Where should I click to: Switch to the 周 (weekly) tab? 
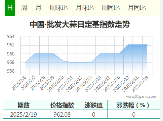pyautogui.click(x=24, y=8)
